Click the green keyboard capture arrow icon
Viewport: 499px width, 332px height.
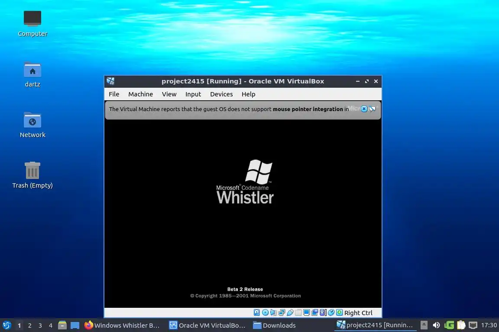(340, 313)
